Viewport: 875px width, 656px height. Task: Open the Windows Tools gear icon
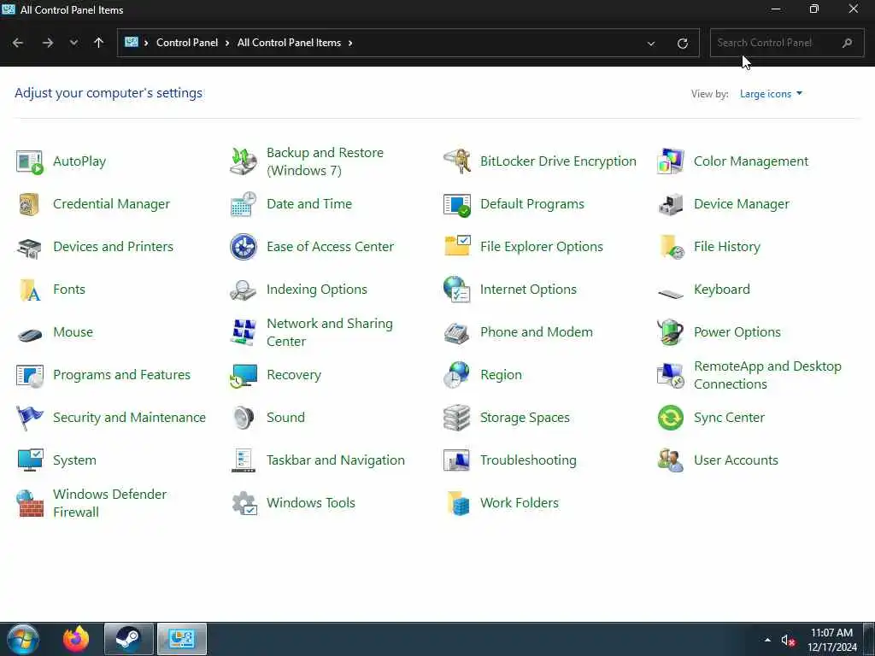point(244,503)
